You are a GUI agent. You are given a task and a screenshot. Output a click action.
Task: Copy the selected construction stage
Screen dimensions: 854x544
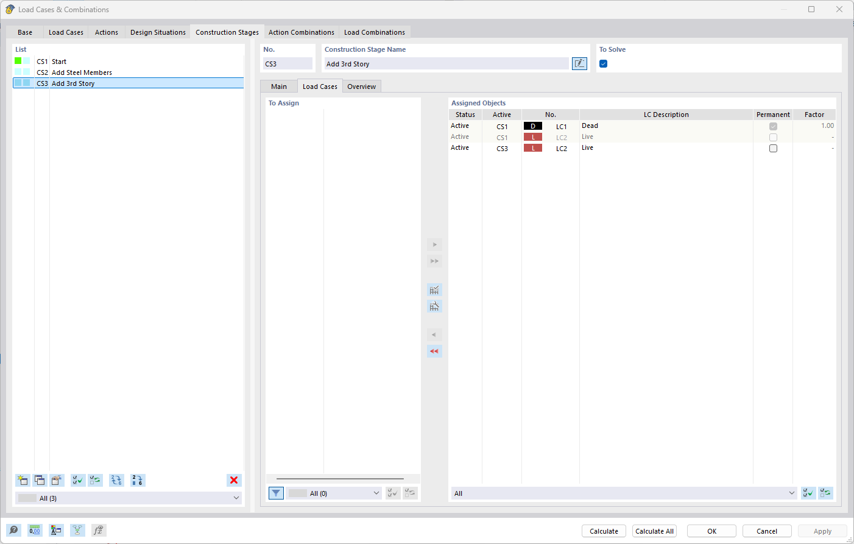(40, 480)
